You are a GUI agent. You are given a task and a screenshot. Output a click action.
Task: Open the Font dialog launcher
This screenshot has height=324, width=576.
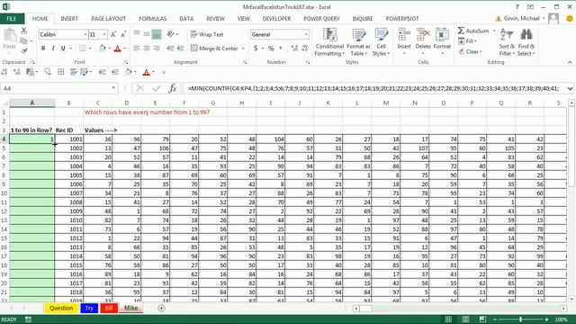[126, 62]
